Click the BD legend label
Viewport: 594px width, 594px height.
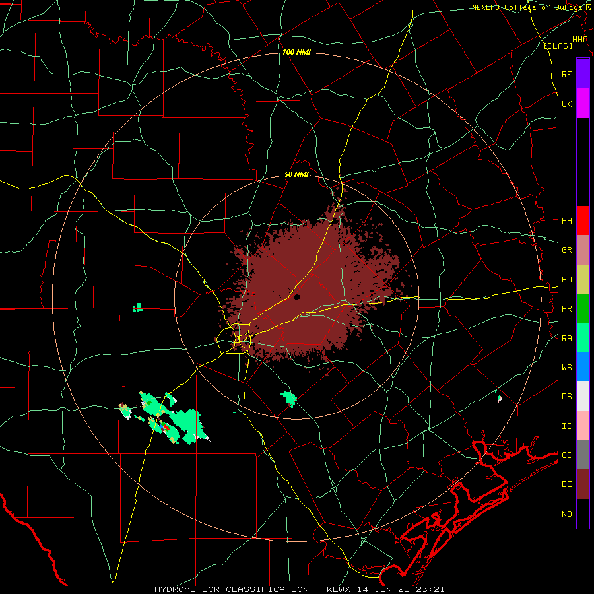566,280
